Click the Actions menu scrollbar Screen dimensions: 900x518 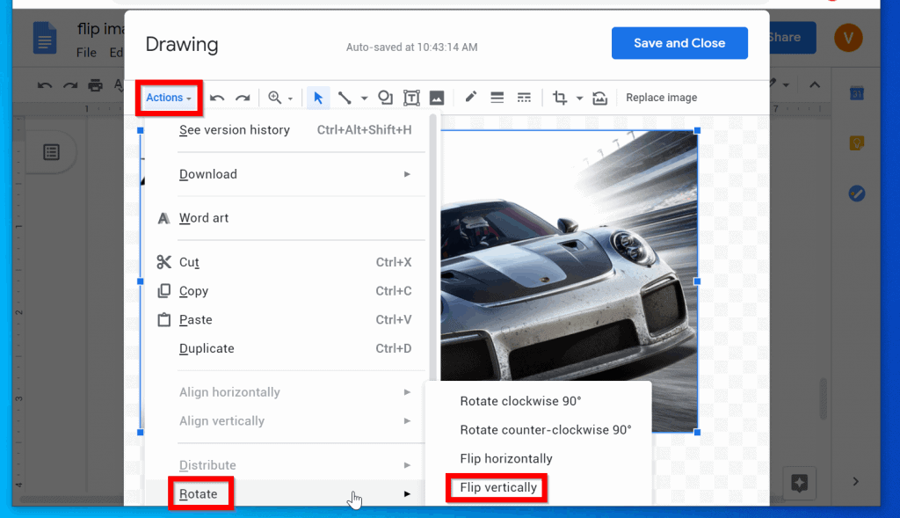432,247
